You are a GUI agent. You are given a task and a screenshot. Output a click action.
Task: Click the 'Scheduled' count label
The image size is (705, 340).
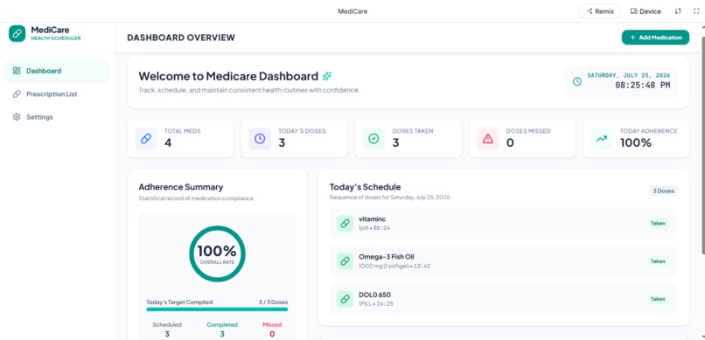pos(167,325)
